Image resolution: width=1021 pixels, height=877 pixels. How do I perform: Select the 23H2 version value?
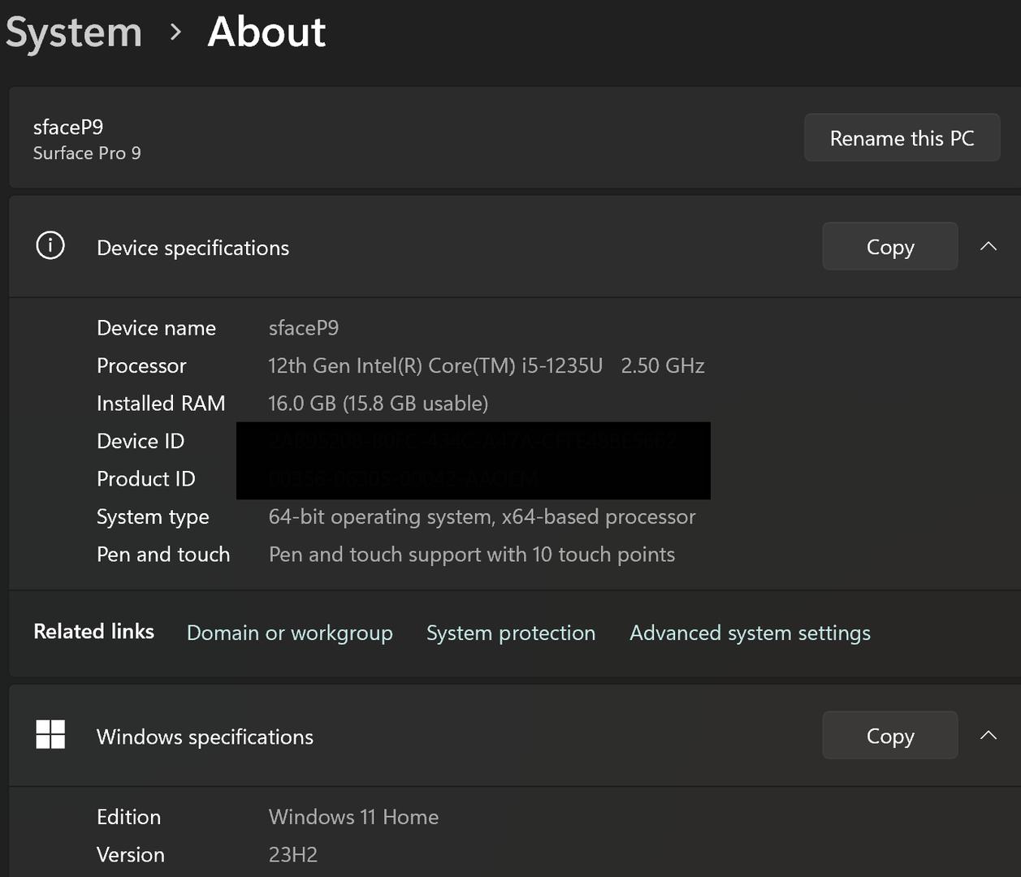[293, 854]
